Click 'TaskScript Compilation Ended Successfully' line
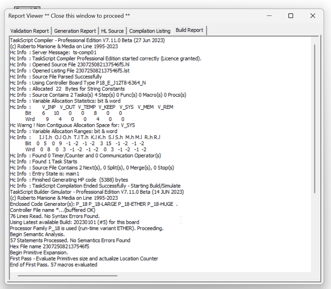This screenshot has width=331, height=289. tap(95, 186)
